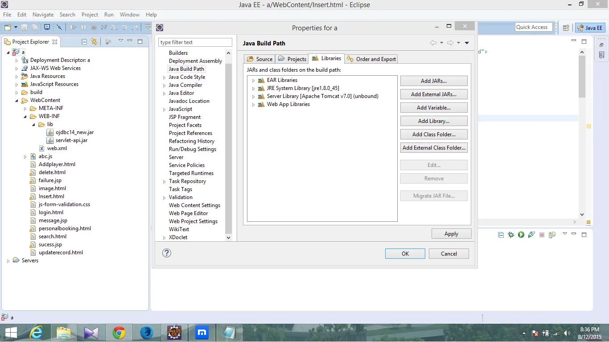Click the Quick Access search field
The width and height of the screenshot is (609, 342).
click(x=534, y=27)
